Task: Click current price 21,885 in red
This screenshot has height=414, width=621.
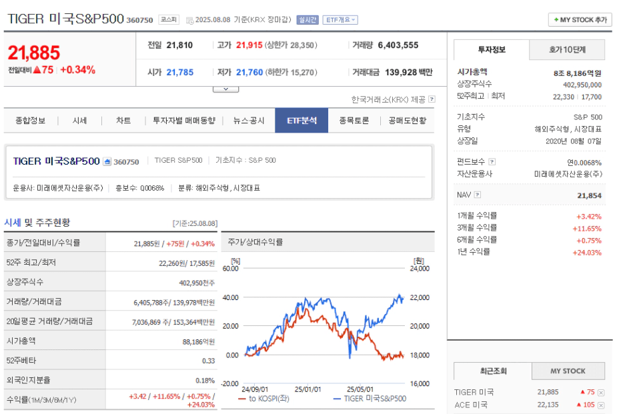Action: (x=34, y=53)
